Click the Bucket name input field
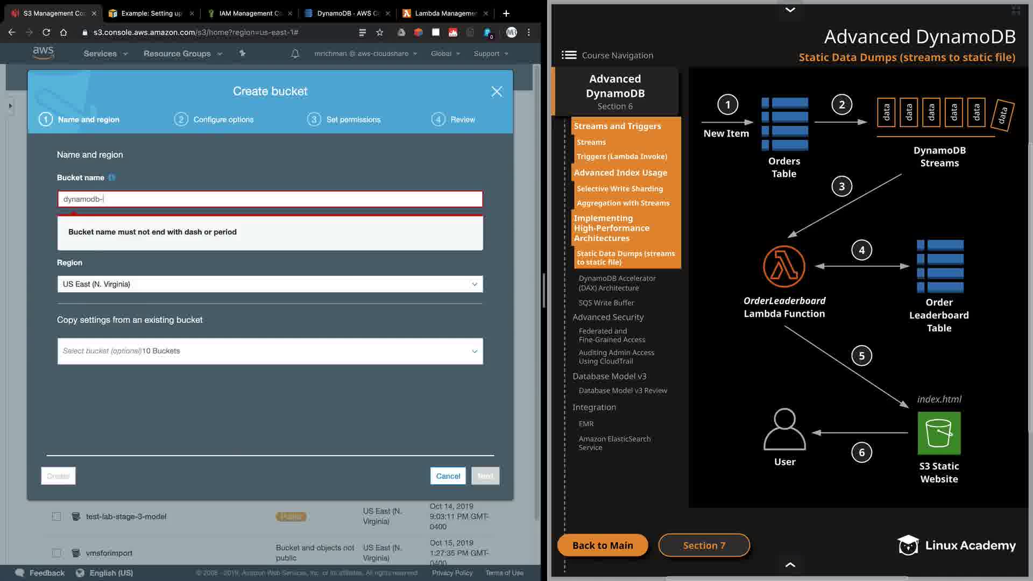The width and height of the screenshot is (1033, 581). point(270,199)
